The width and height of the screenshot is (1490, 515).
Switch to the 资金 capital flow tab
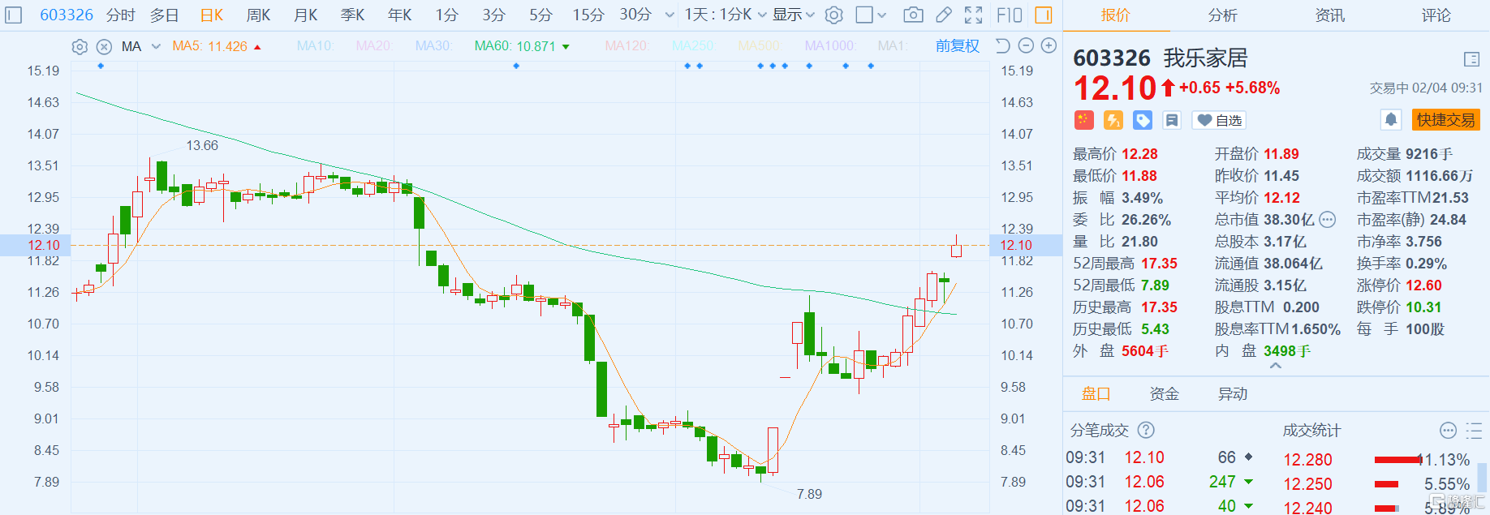pos(1165,394)
